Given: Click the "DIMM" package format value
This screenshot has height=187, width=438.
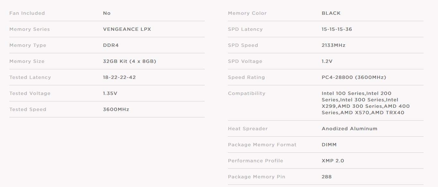Looking at the screenshot, I should coord(329,145).
